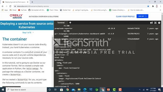Click 'flask-service.yaml' in terminal output

pos(102,49)
